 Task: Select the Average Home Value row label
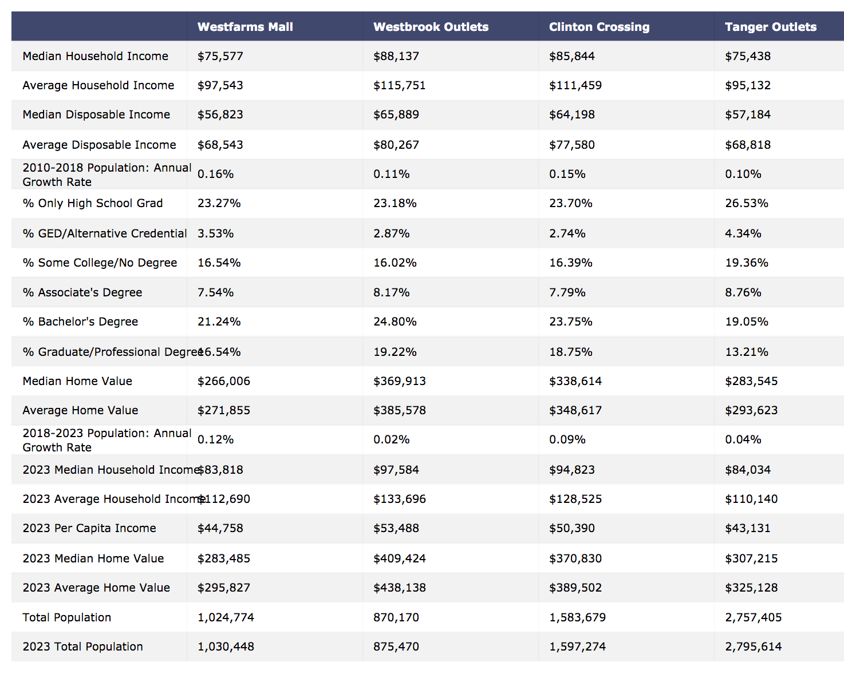(x=81, y=410)
